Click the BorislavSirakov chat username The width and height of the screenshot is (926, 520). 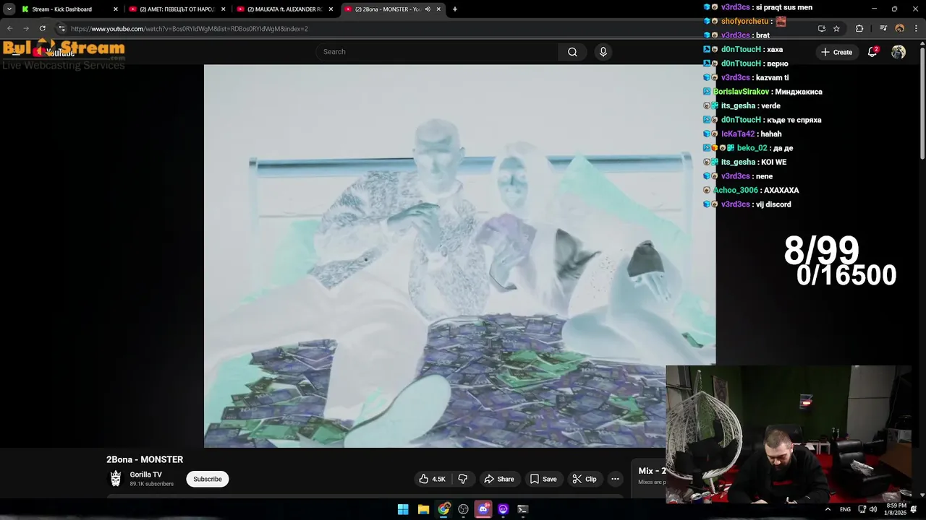(x=741, y=92)
